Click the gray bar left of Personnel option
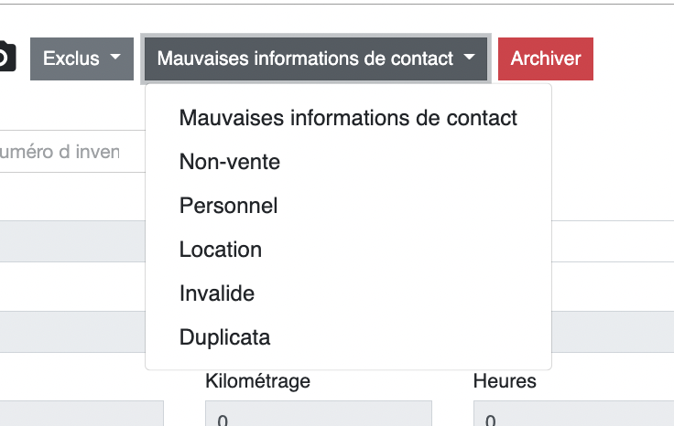Screen dimensions: 674x426 [71, 241]
